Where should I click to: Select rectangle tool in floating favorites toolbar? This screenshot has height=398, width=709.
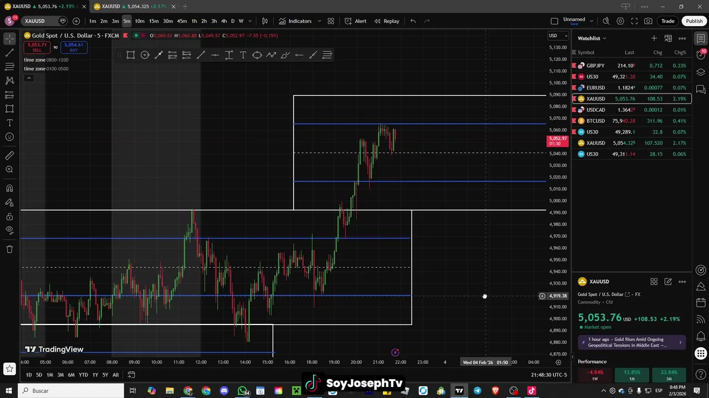pos(131,55)
